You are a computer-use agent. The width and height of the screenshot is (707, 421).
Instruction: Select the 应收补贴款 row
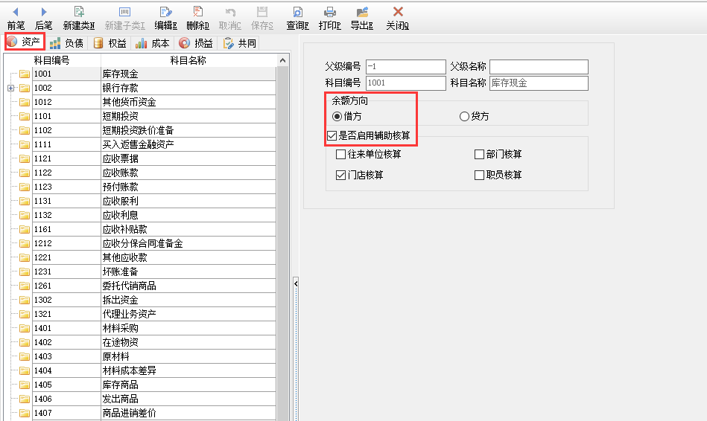pos(154,230)
